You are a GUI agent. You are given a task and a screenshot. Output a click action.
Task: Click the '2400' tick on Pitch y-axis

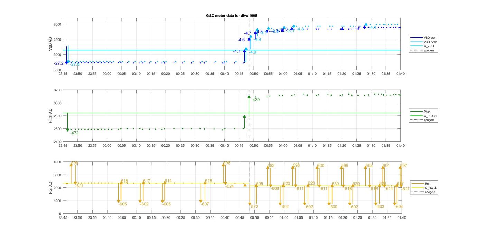tap(57, 142)
